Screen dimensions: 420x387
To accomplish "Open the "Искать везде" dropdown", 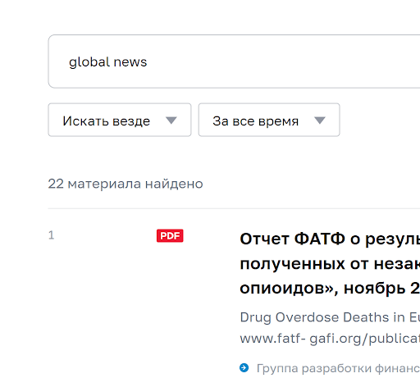I will coord(120,120).
